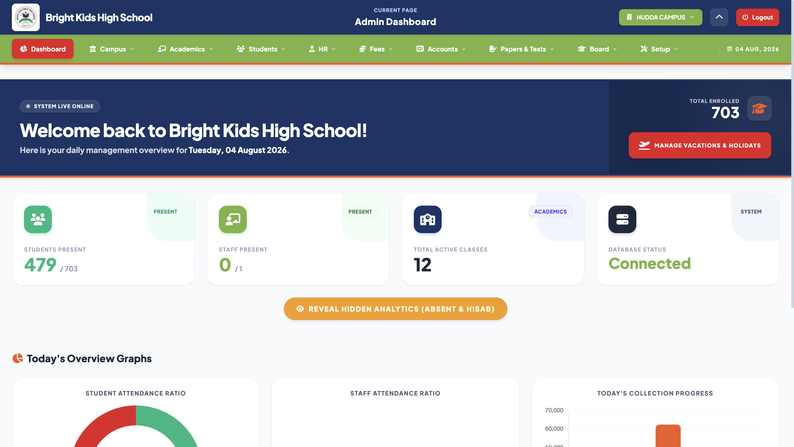Screen dimensions: 794x447
Task: Open the HR menu
Action: coord(322,49)
